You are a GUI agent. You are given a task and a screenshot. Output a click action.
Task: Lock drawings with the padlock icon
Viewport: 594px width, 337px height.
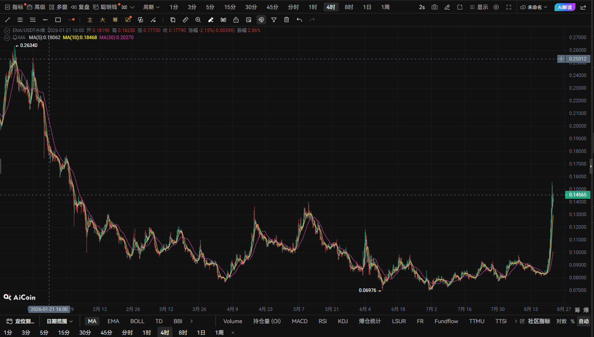coord(236,20)
